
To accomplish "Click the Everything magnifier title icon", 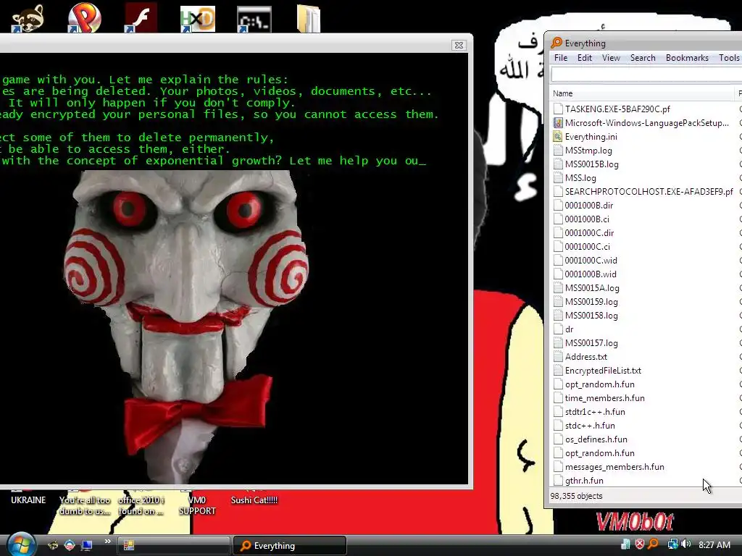I will pyautogui.click(x=556, y=43).
